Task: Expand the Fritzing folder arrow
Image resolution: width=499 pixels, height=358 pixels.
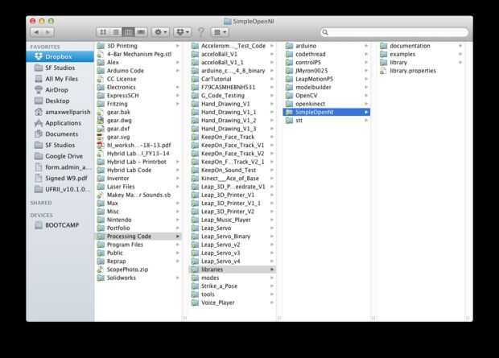Action: [178, 104]
